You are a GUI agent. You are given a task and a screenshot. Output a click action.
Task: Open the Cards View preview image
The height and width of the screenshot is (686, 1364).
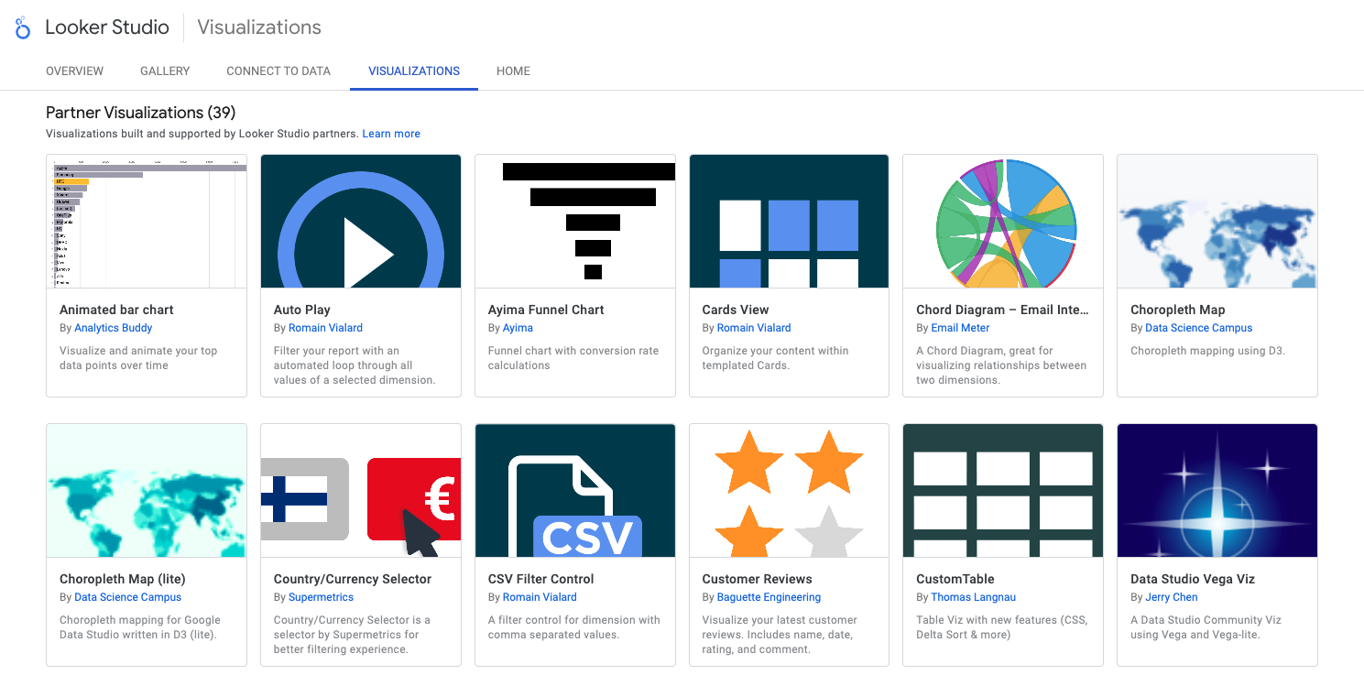click(789, 221)
